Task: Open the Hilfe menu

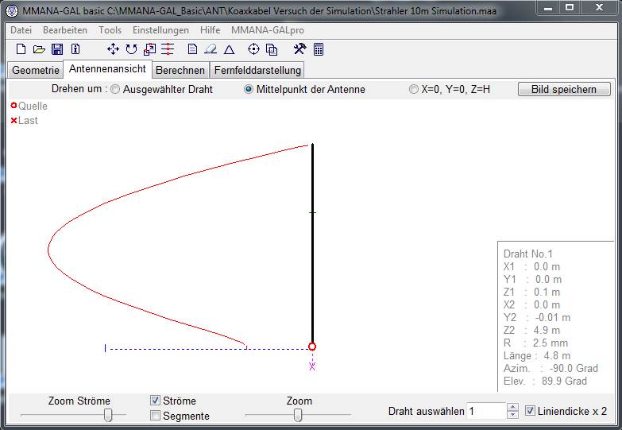Action: 211,30
